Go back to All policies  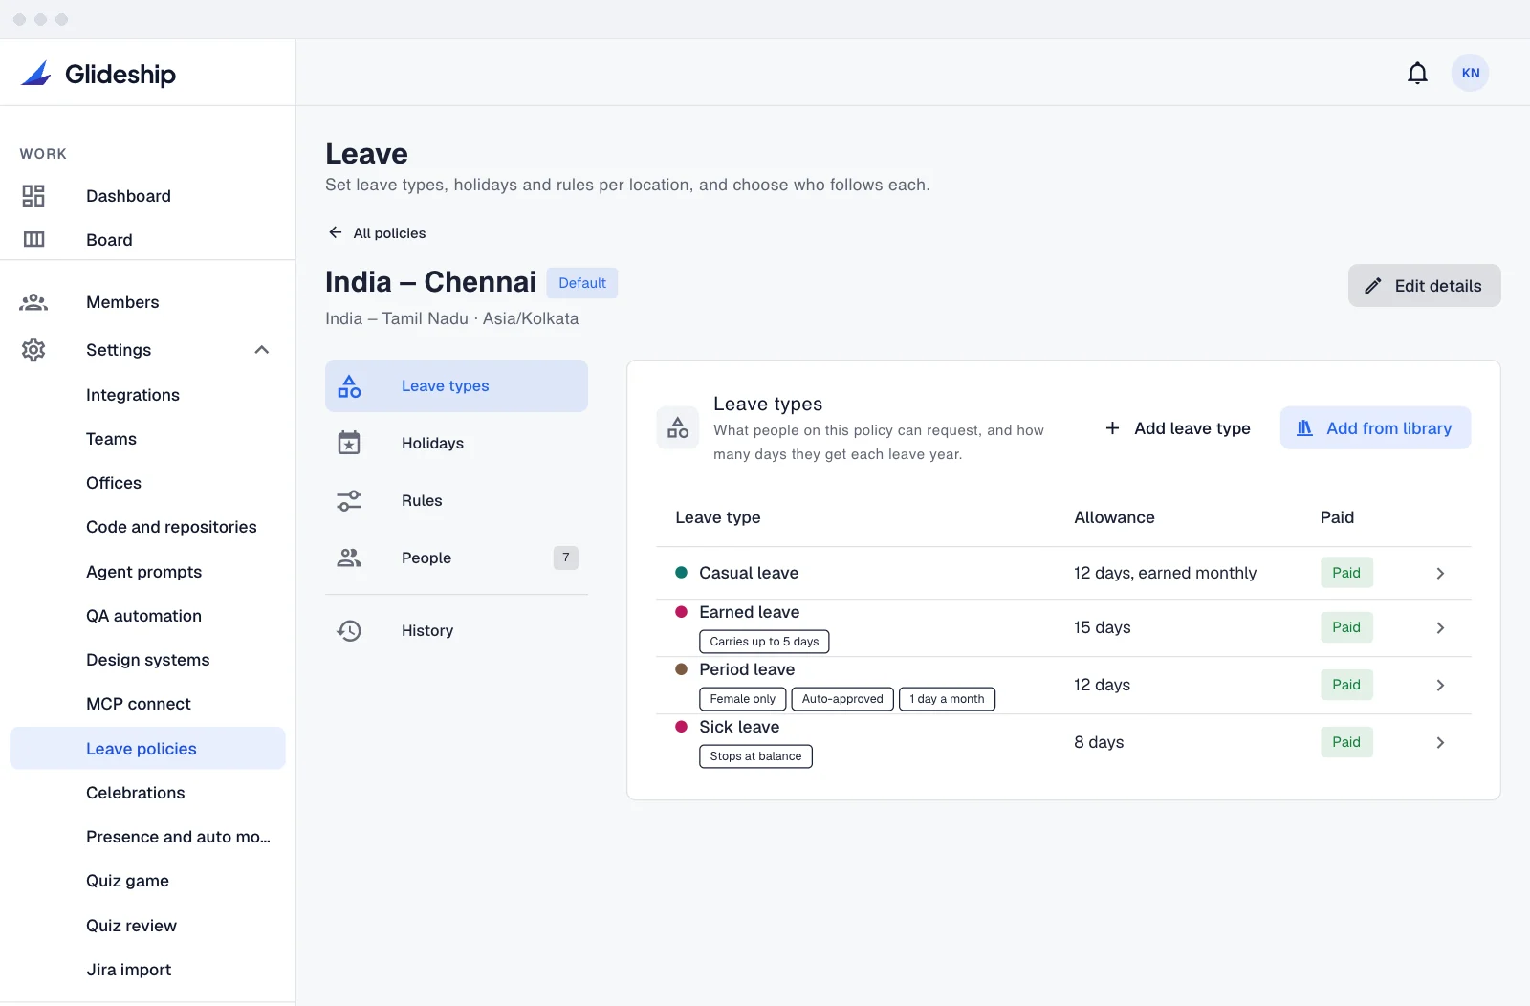point(377,232)
